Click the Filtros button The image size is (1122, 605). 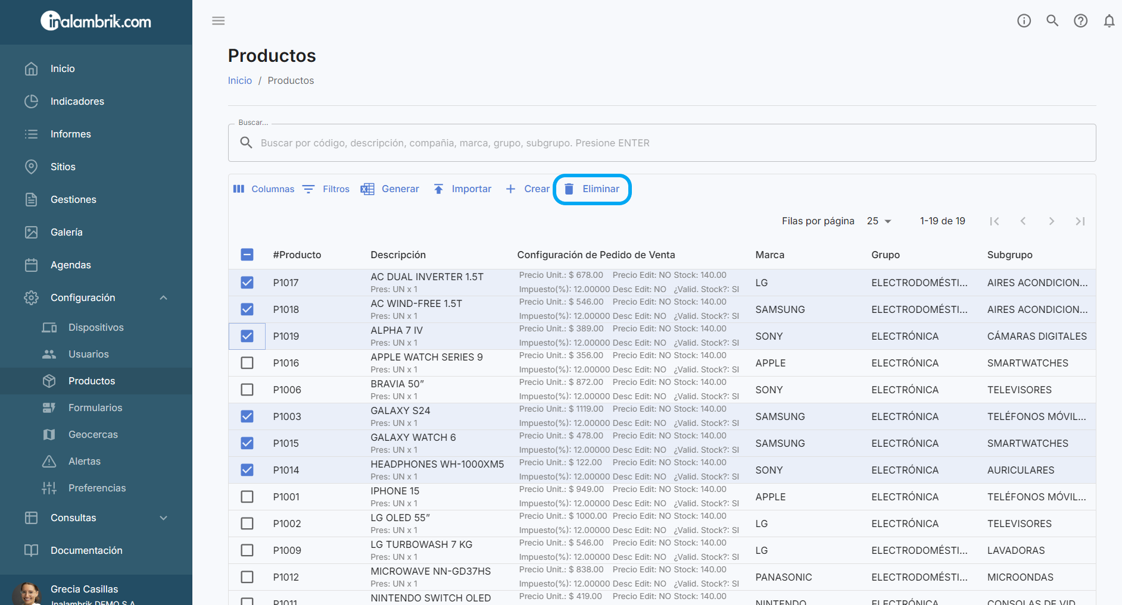tap(326, 189)
